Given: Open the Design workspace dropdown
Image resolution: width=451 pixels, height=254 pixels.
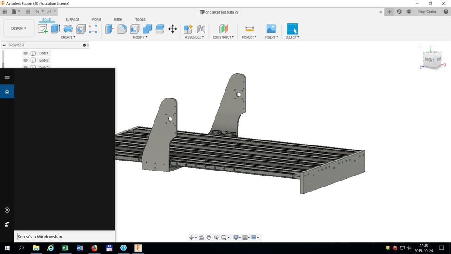Looking at the screenshot, I should (x=19, y=28).
